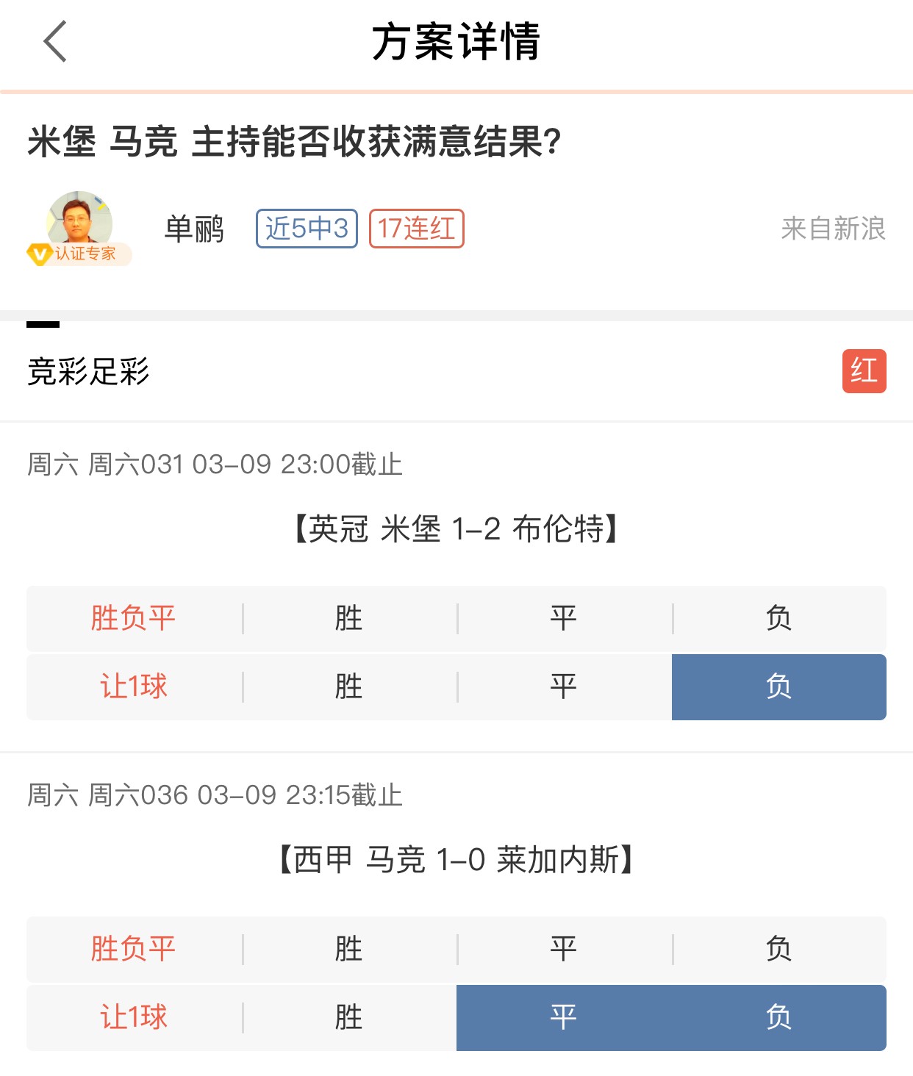Tap the 认证专家 verified badge
The image size is (913, 1076).
(79, 254)
